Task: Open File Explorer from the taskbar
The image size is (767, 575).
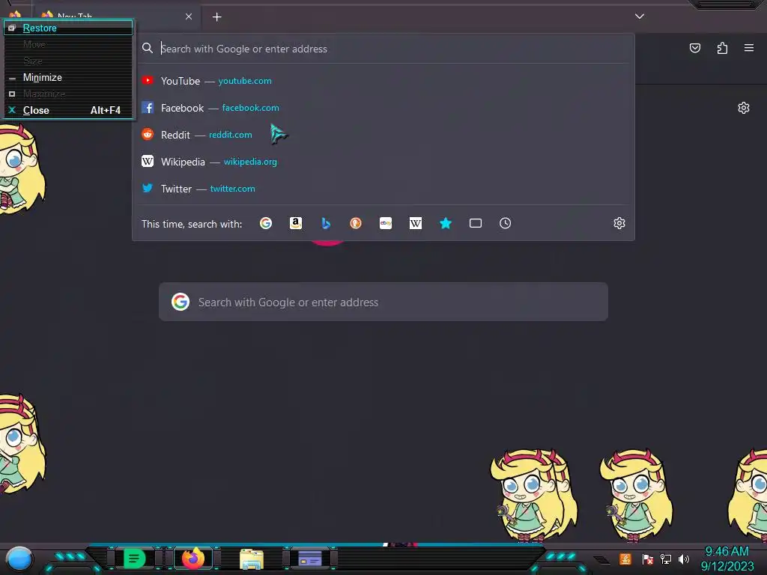Action: (252, 559)
